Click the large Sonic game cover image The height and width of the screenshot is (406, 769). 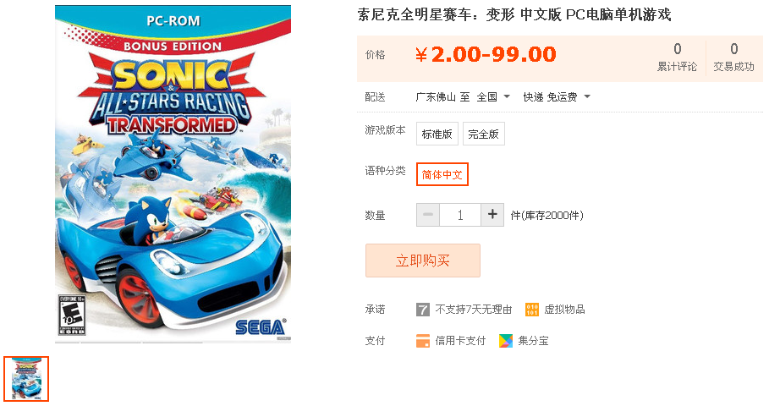point(173,174)
